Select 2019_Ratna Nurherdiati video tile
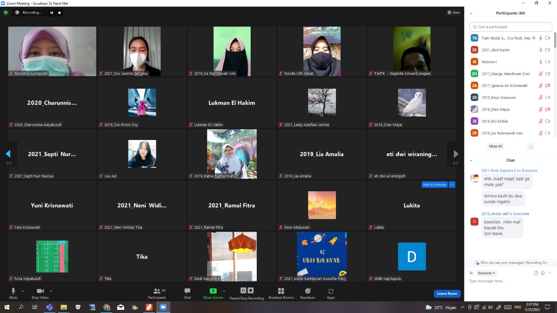The height and width of the screenshot is (313, 557). 232,154
